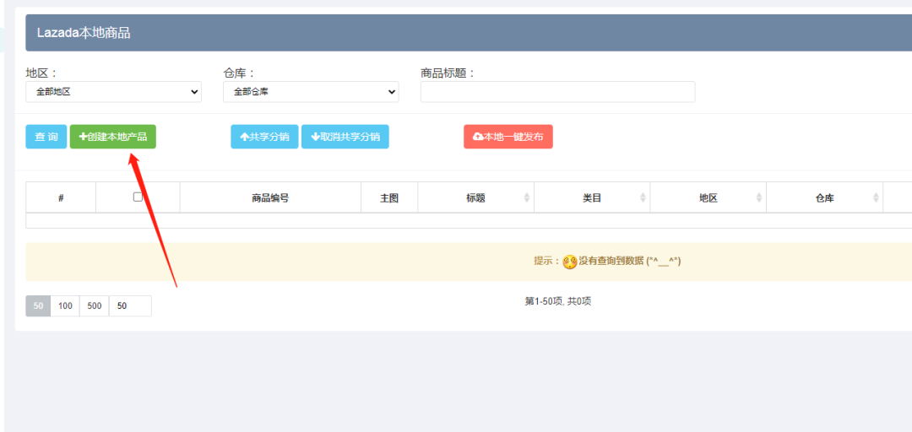Click the red 本地一键发布 publish button
Image resolution: width=912 pixels, height=432 pixels.
tap(508, 137)
